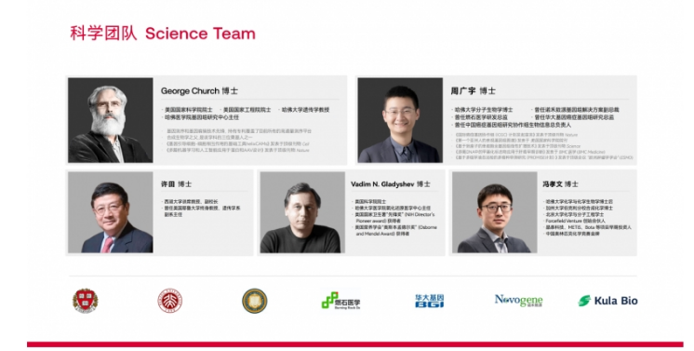
Task: Select the portrait photo in the George Church card
Action: pos(110,120)
